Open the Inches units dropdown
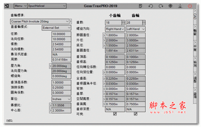 tap(61, 99)
